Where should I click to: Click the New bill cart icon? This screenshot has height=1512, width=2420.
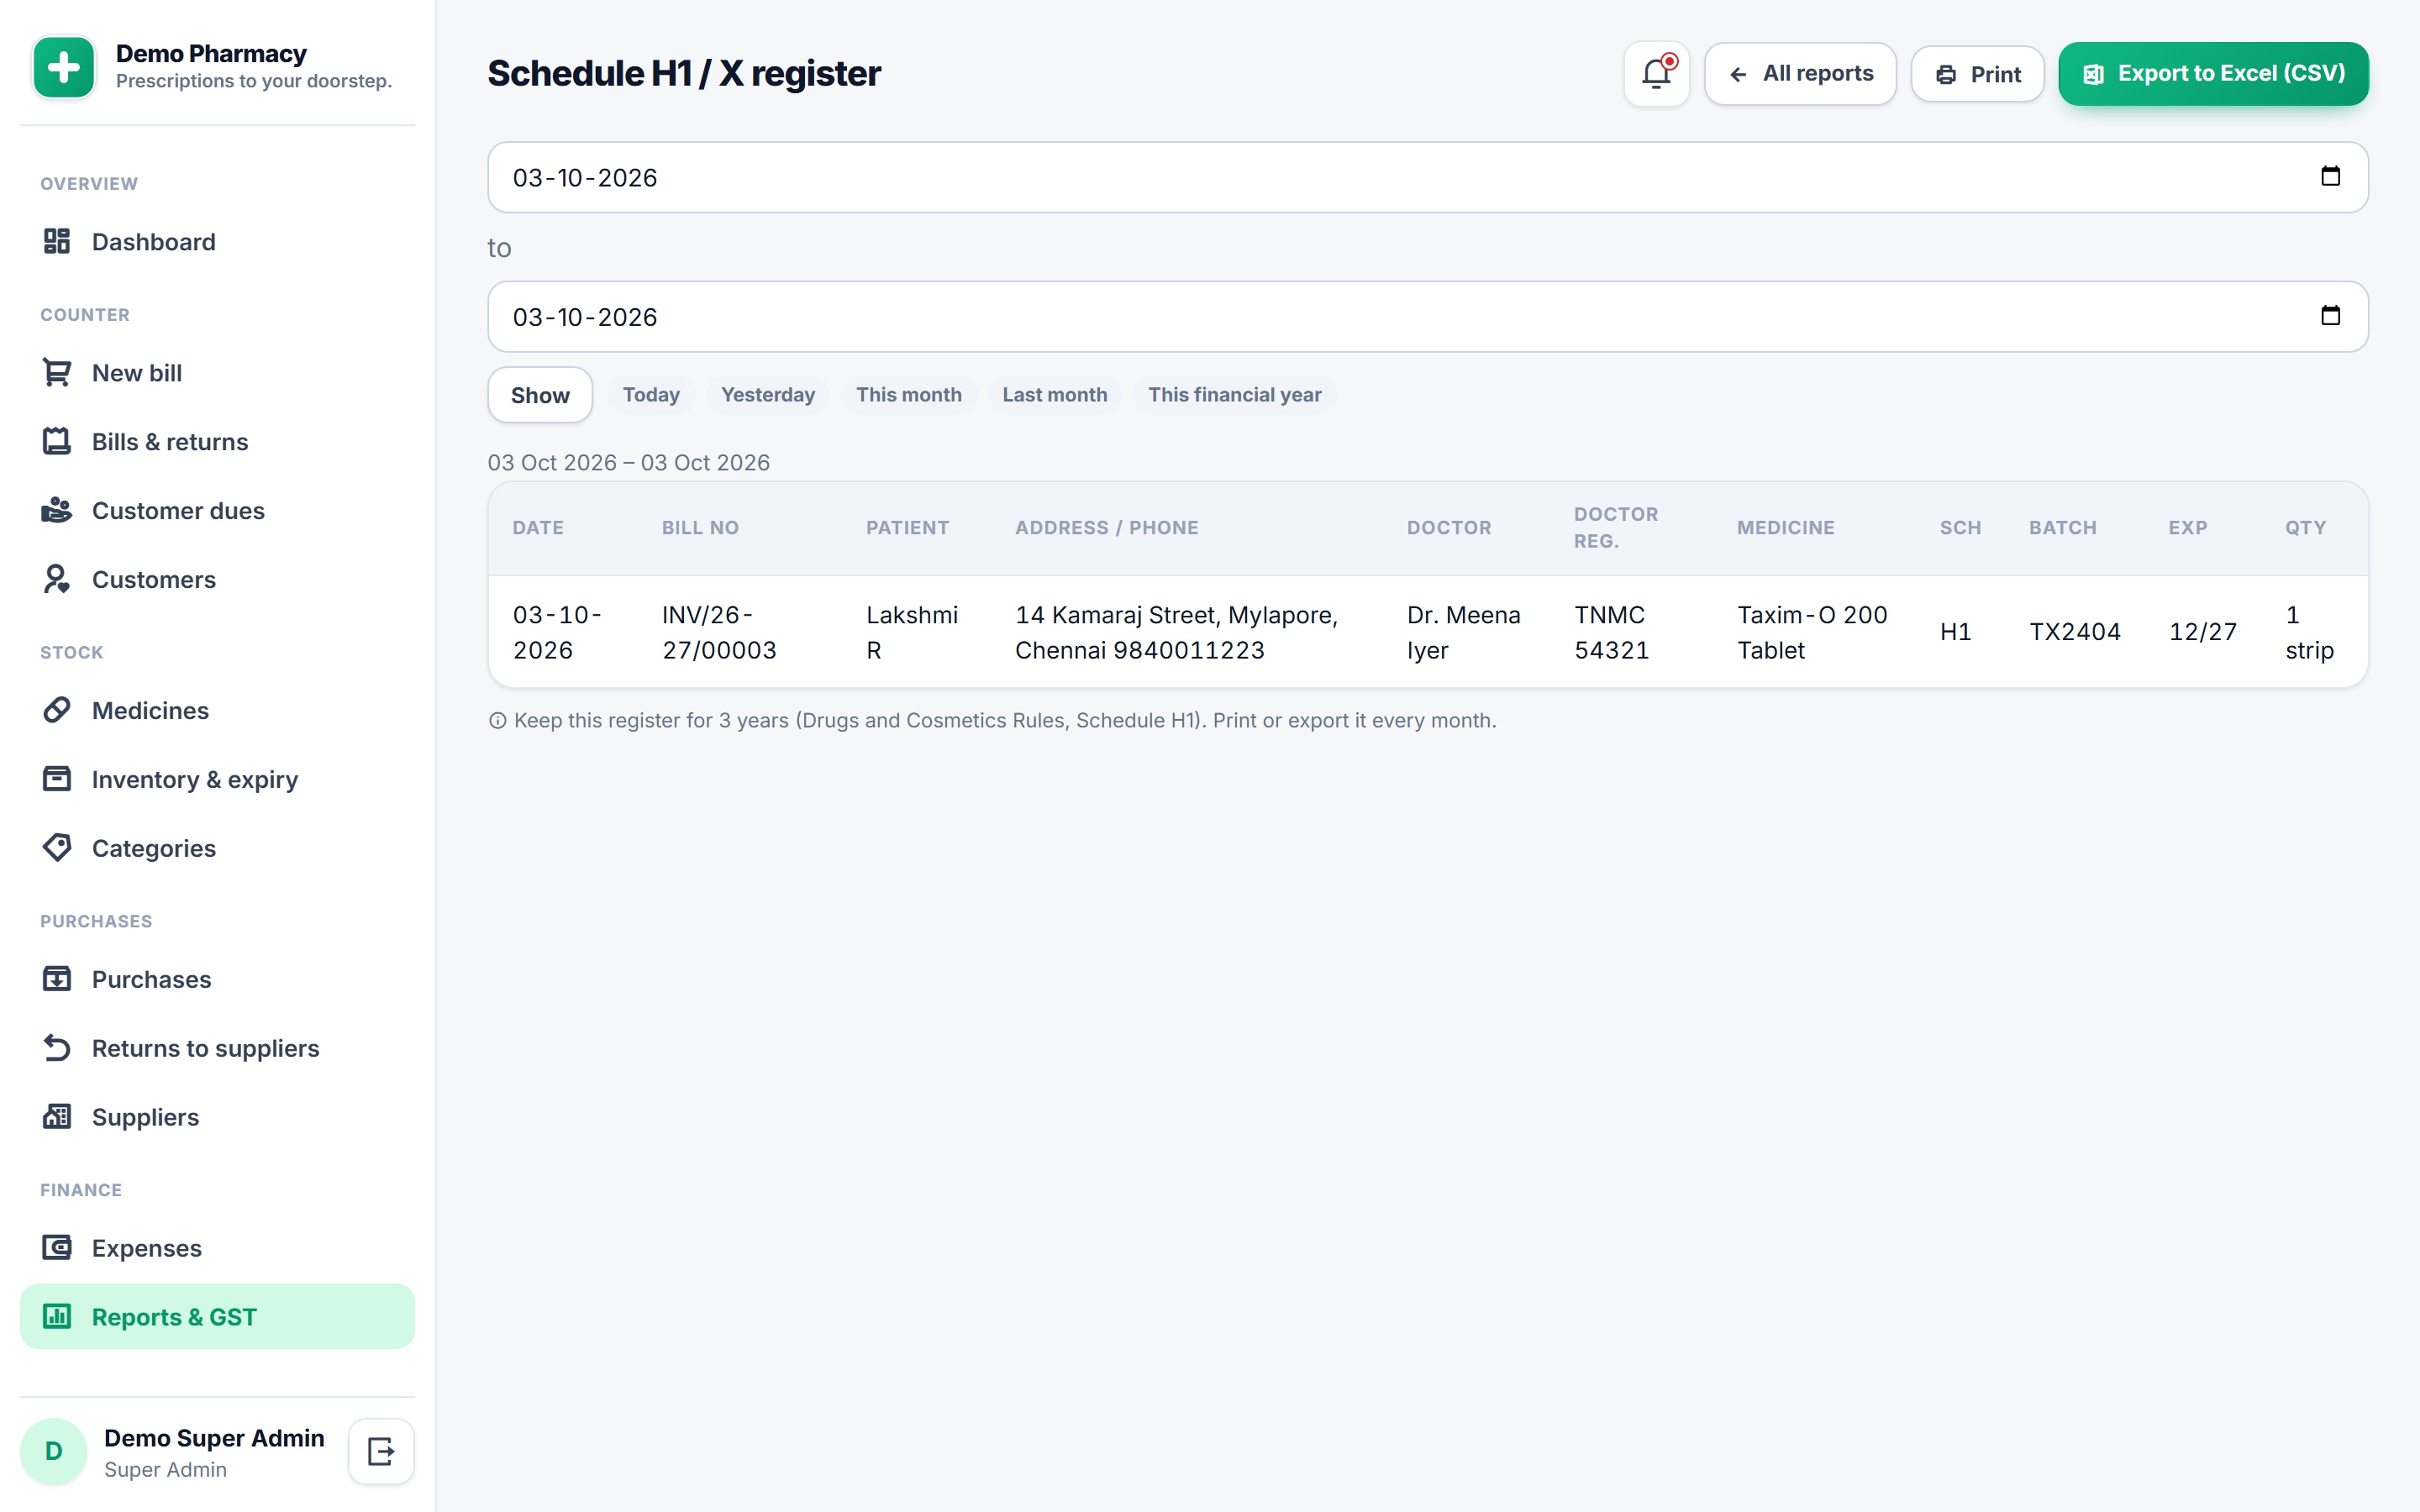point(57,372)
